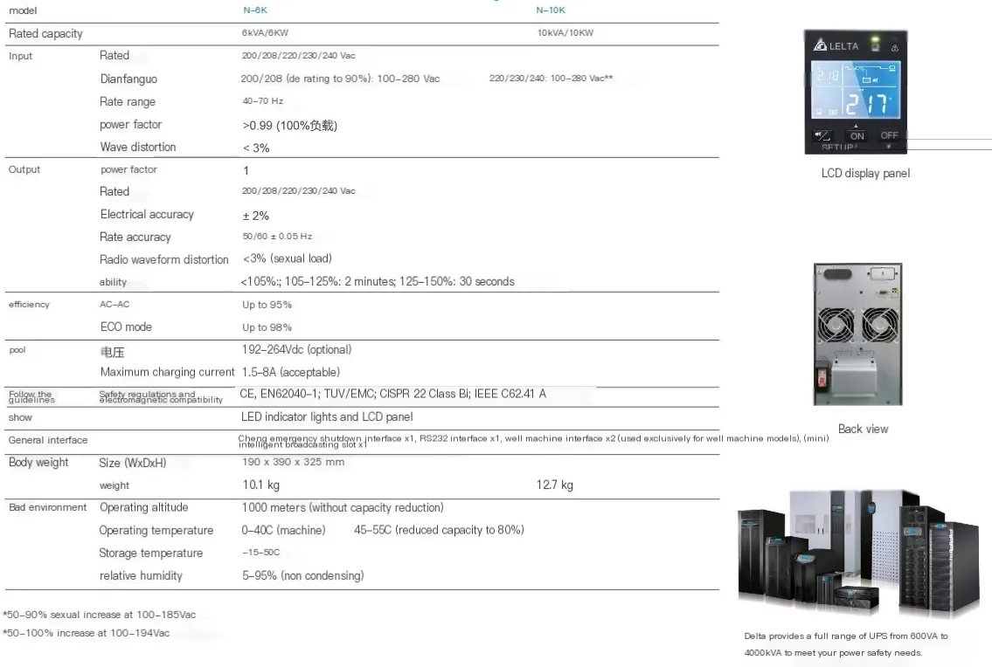Click the '< 3%' wave distortion value
Viewport: 992px width, 667px height.
pos(256,148)
